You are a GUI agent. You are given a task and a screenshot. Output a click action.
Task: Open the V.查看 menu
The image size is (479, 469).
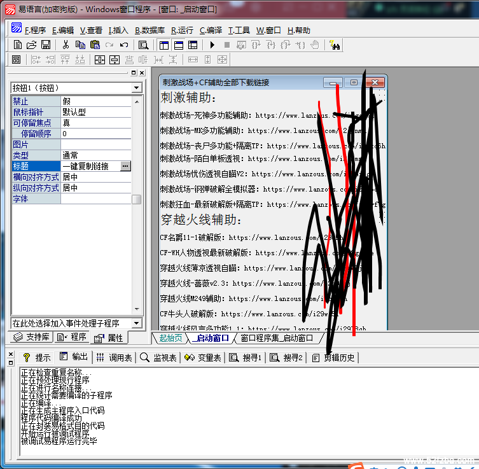(x=91, y=31)
